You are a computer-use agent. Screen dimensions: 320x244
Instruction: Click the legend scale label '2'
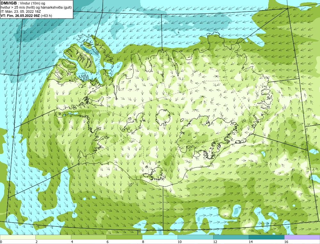click(x=36, y=242)
